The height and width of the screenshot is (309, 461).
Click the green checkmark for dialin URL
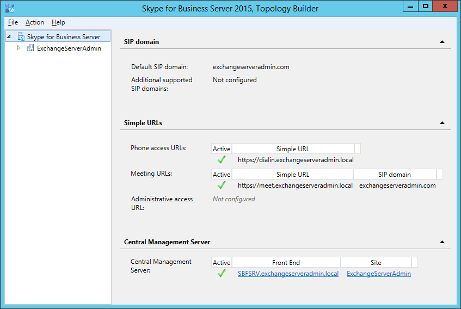point(222,160)
